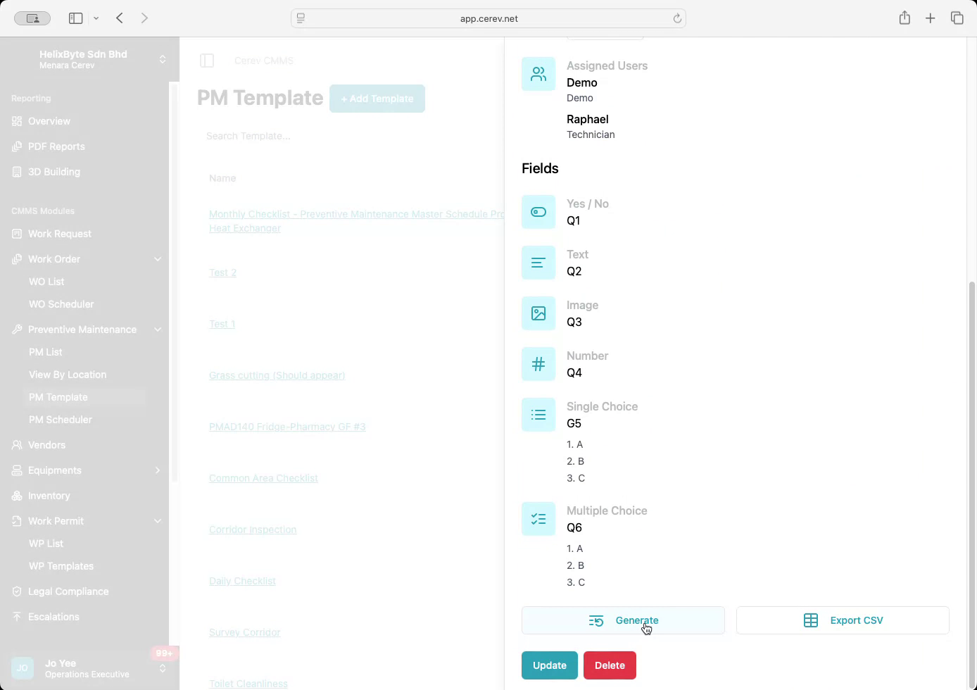The height and width of the screenshot is (690, 977).
Task: Click the Export CSV button
Action: 843,620
